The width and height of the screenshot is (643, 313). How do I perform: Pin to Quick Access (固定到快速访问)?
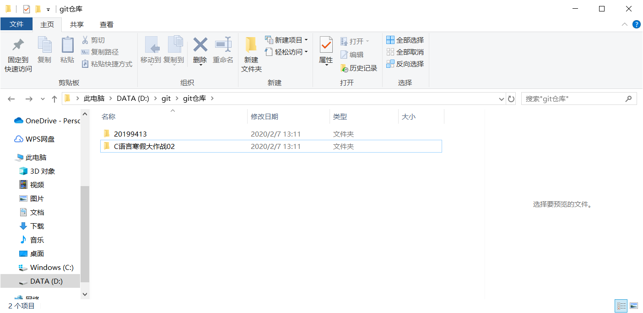[x=18, y=55]
